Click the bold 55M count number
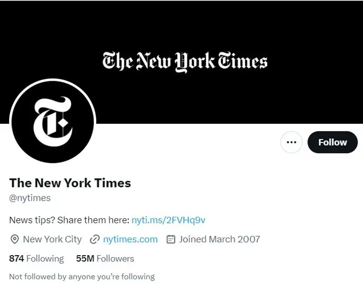The image size is (363, 297). coord(85,259)
